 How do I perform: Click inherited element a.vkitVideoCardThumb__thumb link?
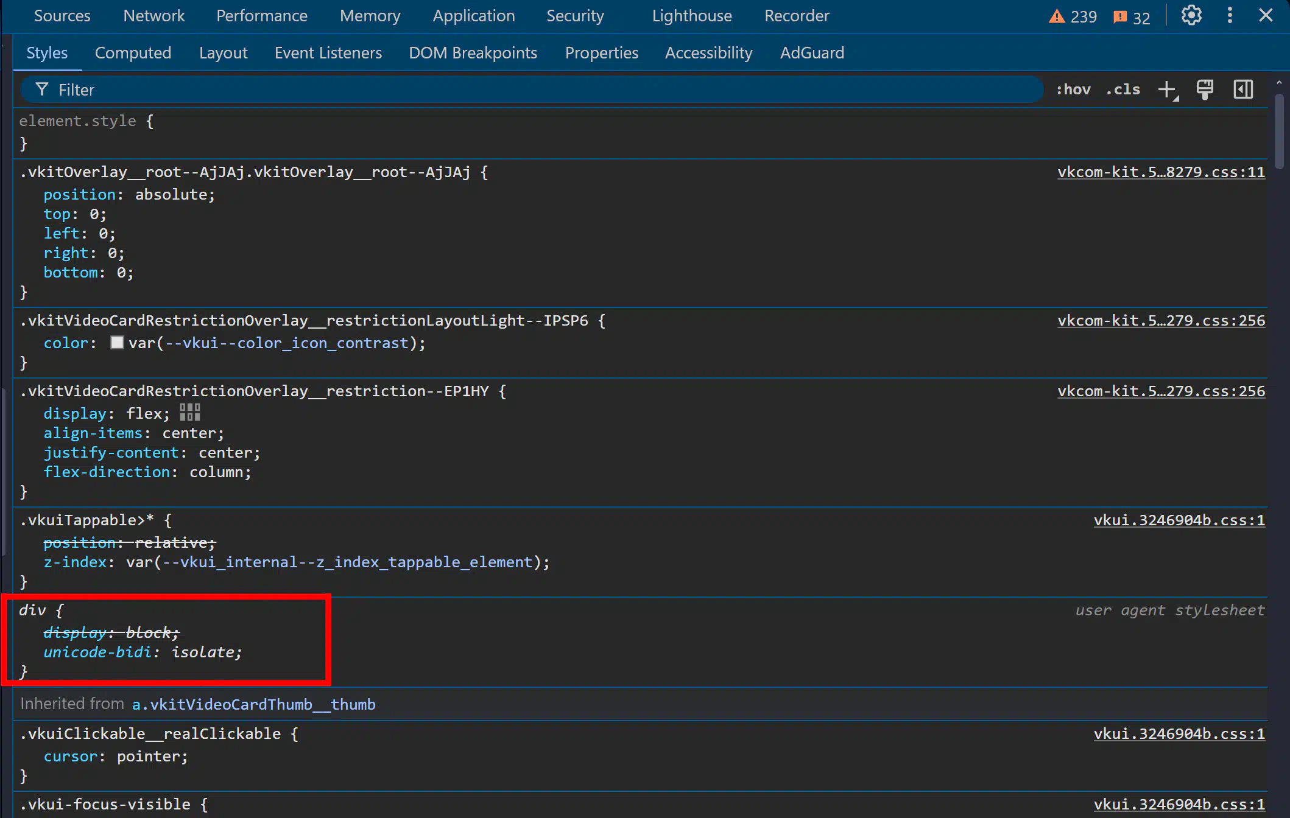(254, 704)
